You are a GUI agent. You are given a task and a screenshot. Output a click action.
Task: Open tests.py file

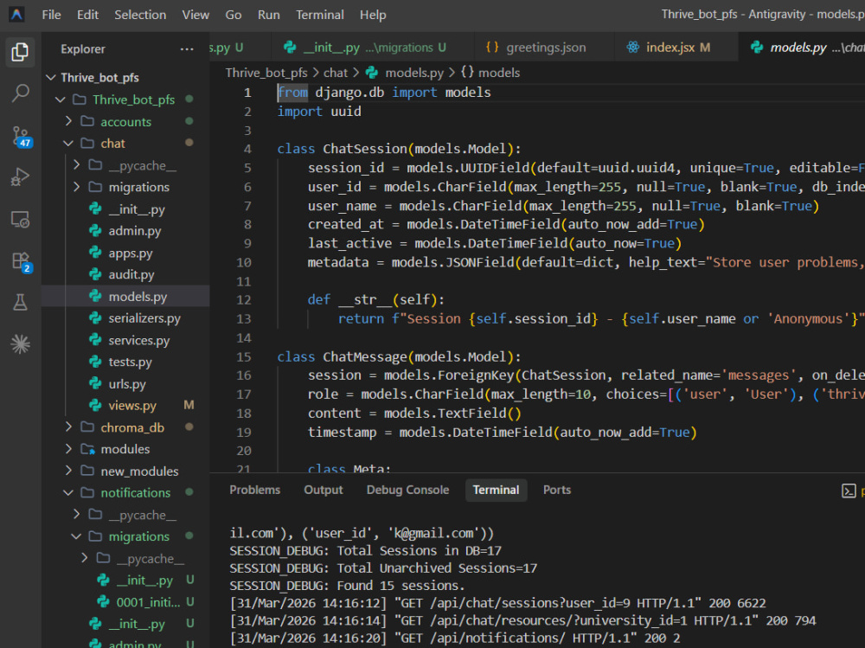click(x=125, y=362)
